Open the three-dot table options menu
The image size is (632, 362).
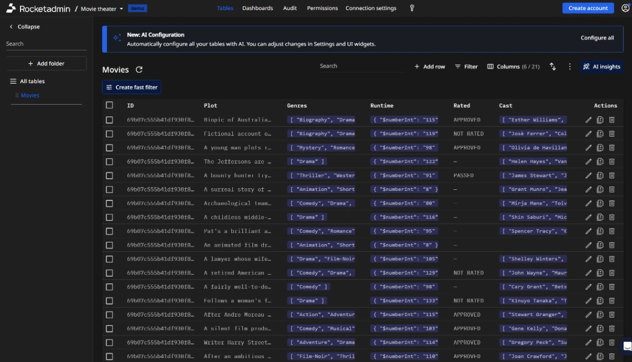pos(569,66)
